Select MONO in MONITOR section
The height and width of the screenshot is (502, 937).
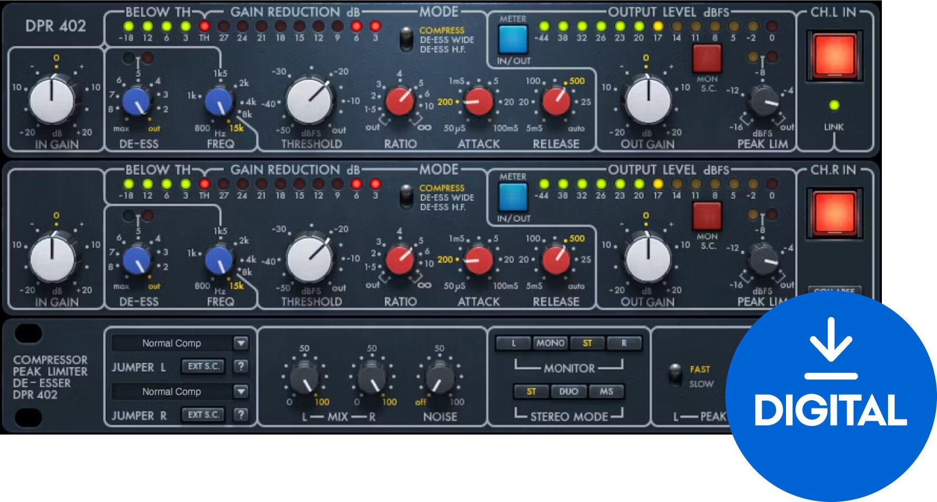pos(550,343)
